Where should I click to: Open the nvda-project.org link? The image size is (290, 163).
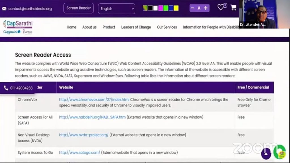84,135
